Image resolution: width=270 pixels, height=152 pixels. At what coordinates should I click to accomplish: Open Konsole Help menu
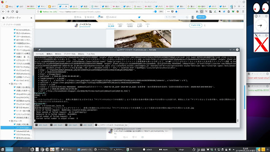91,54
